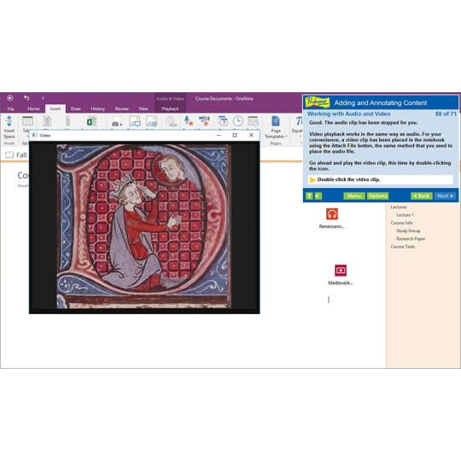This screenshot has width=461, height=461.
Task: Insert Time clock icon
Action: tap(238, 121)
